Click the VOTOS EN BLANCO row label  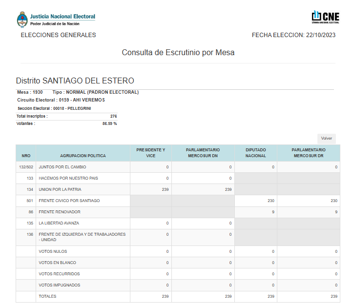click(x=57, y=263)
